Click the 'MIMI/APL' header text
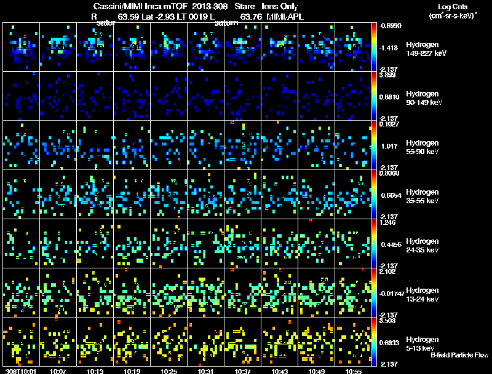492x374 pixels. click(285, 17)
